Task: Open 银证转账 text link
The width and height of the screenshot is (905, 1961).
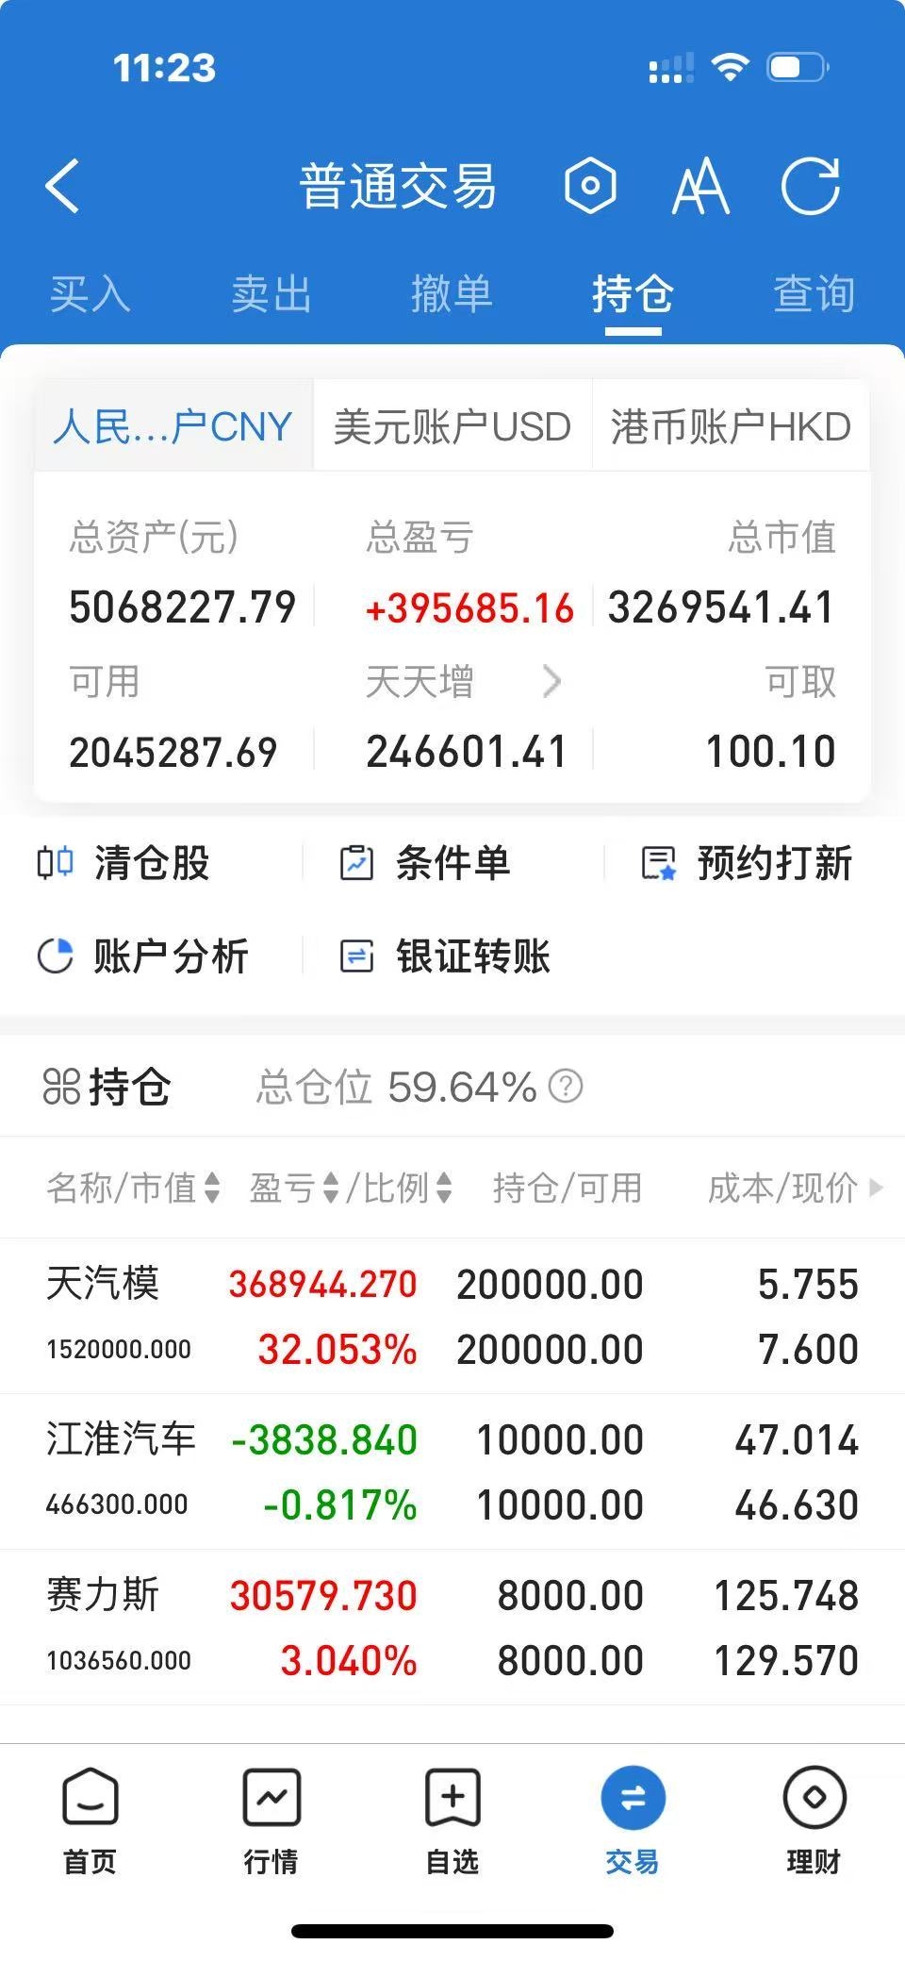Action: 473,956
